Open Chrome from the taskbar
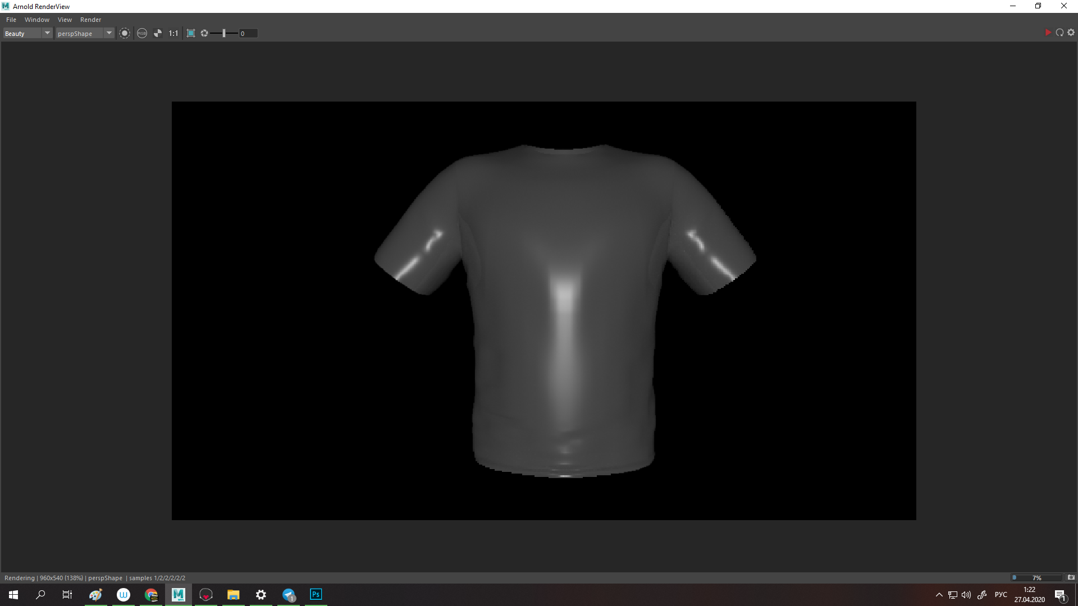This screenshot has height=606, width=1078. click(x=151, y=594)
